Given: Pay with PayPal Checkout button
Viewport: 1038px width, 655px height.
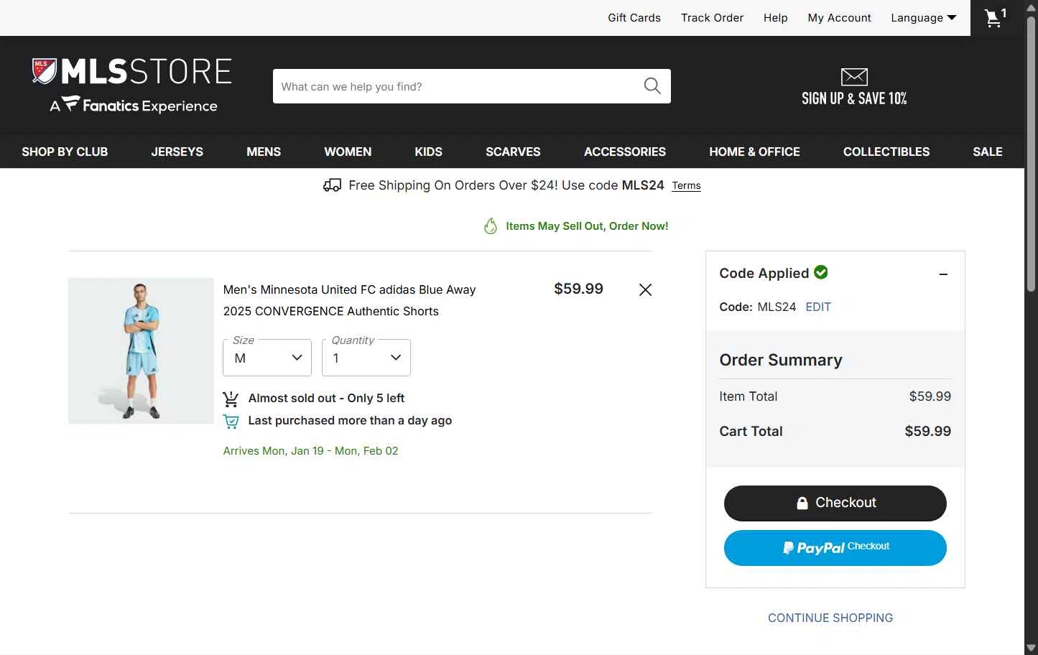Looking at the screenshot, I should [835, 547].
